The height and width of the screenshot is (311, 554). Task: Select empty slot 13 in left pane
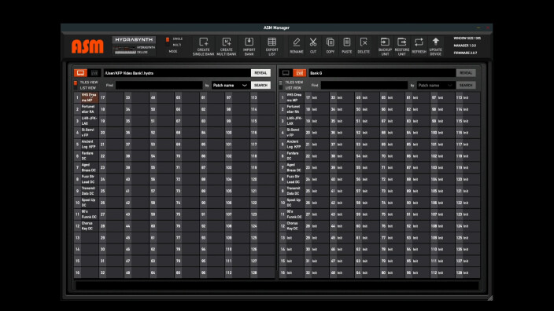coord(87,238)
